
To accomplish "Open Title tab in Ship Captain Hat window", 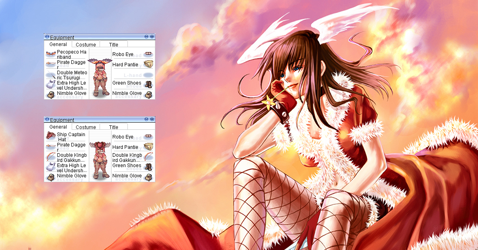I will (114, 127).
